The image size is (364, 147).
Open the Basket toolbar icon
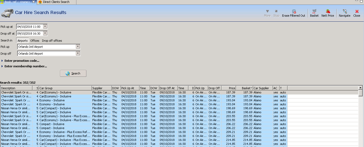[314, 13]
